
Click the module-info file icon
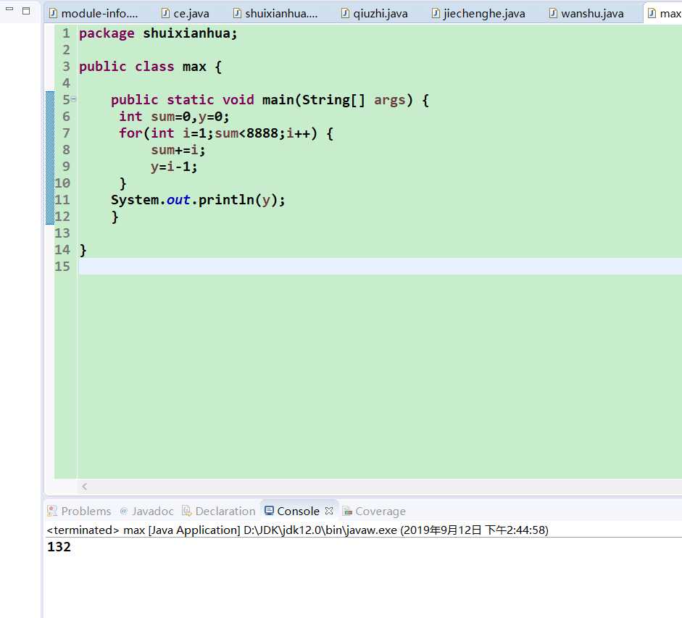(x=53, y=14)
